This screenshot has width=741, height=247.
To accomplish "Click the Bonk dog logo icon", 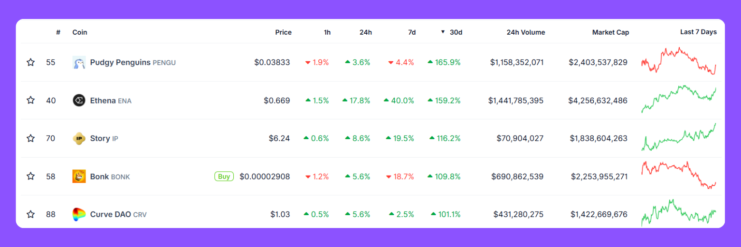I will pos(79,176).
